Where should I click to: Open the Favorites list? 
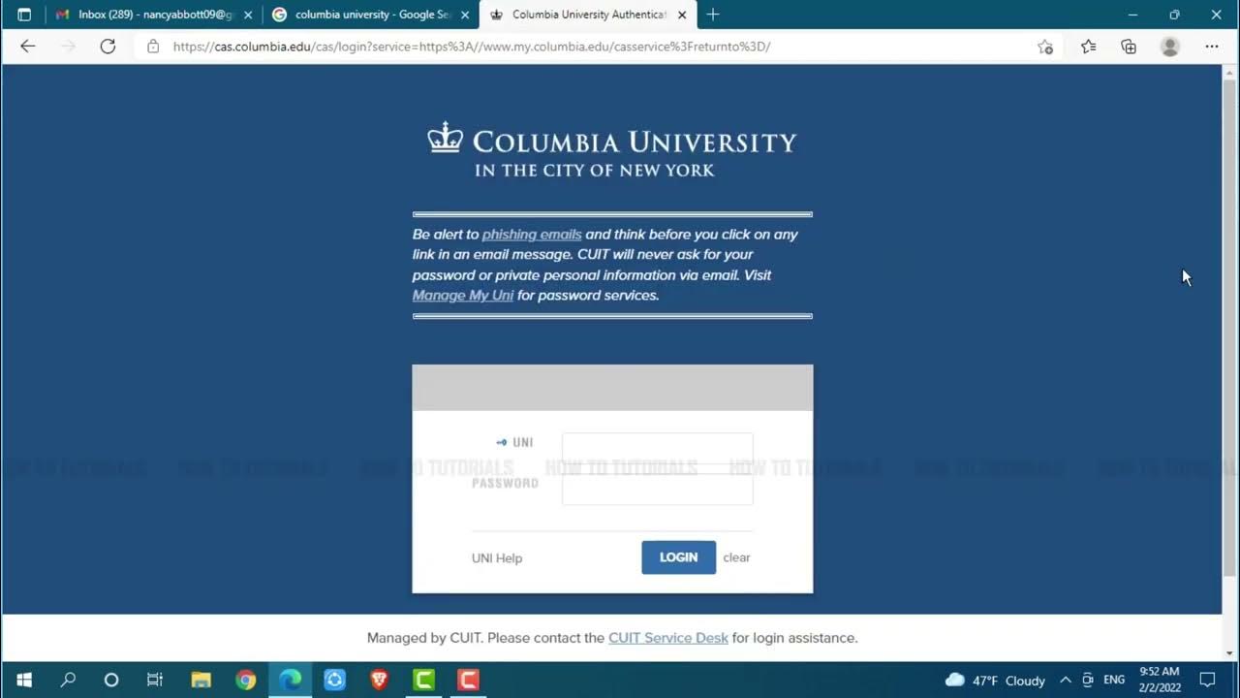pos(1089,47)
